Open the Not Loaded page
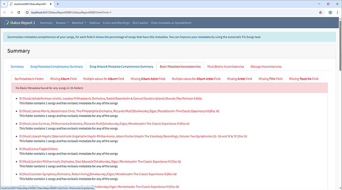342x190 pixels. (x=140, y=23)
